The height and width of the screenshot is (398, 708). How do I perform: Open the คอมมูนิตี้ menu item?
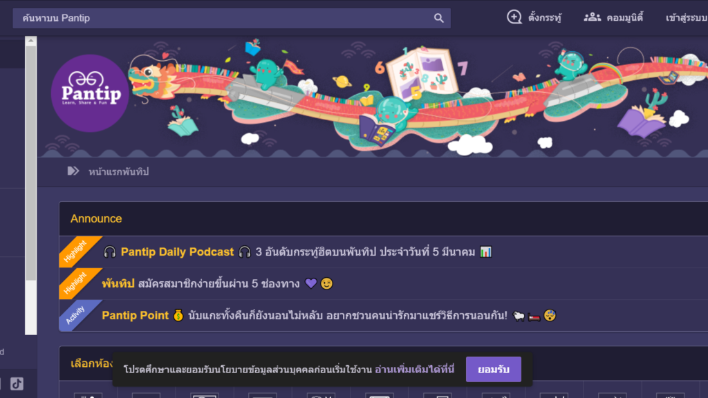click(625, 17)
